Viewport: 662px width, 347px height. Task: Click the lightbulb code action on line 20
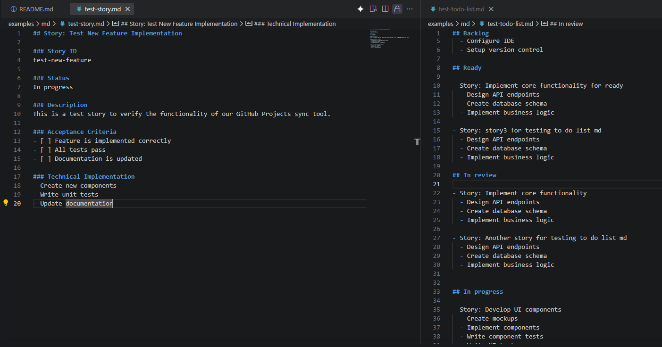pos(6,203)
